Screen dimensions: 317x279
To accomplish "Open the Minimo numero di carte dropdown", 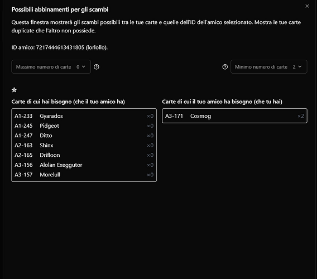I will [x=268, y=67].
